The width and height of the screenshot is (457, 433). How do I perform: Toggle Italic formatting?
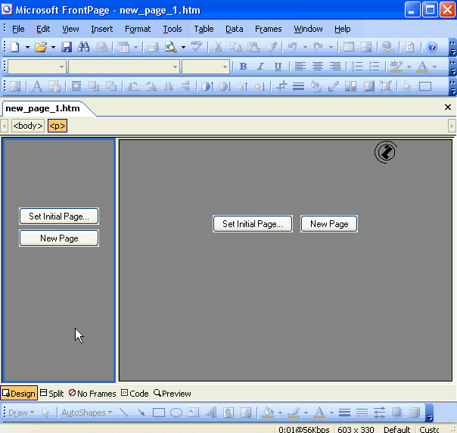(x=260, y=67)
